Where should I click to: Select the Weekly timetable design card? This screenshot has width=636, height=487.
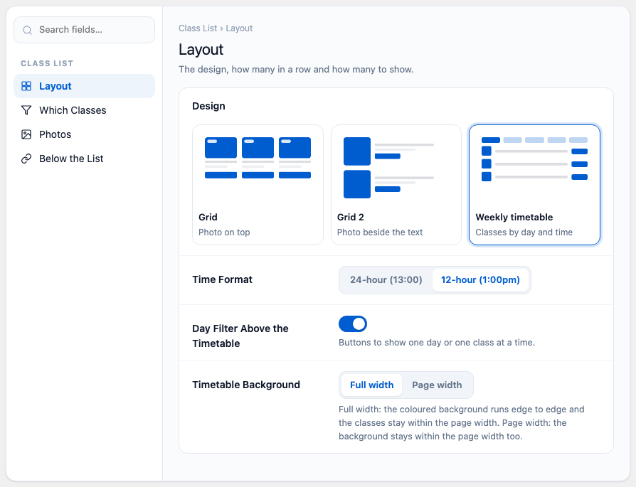pyautogui.click(x=534, y=185)
